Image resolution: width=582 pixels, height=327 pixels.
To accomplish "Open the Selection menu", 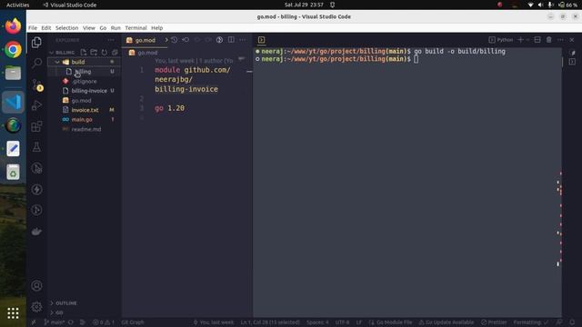I will [66, 28].
